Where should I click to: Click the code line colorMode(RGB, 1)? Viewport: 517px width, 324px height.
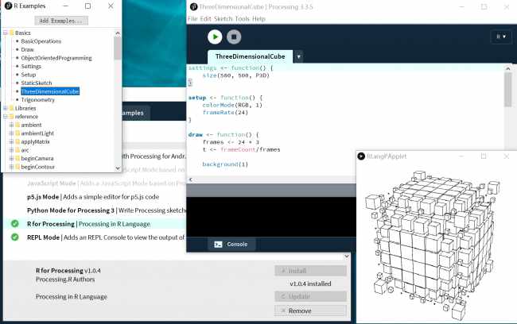coord(232,105)
